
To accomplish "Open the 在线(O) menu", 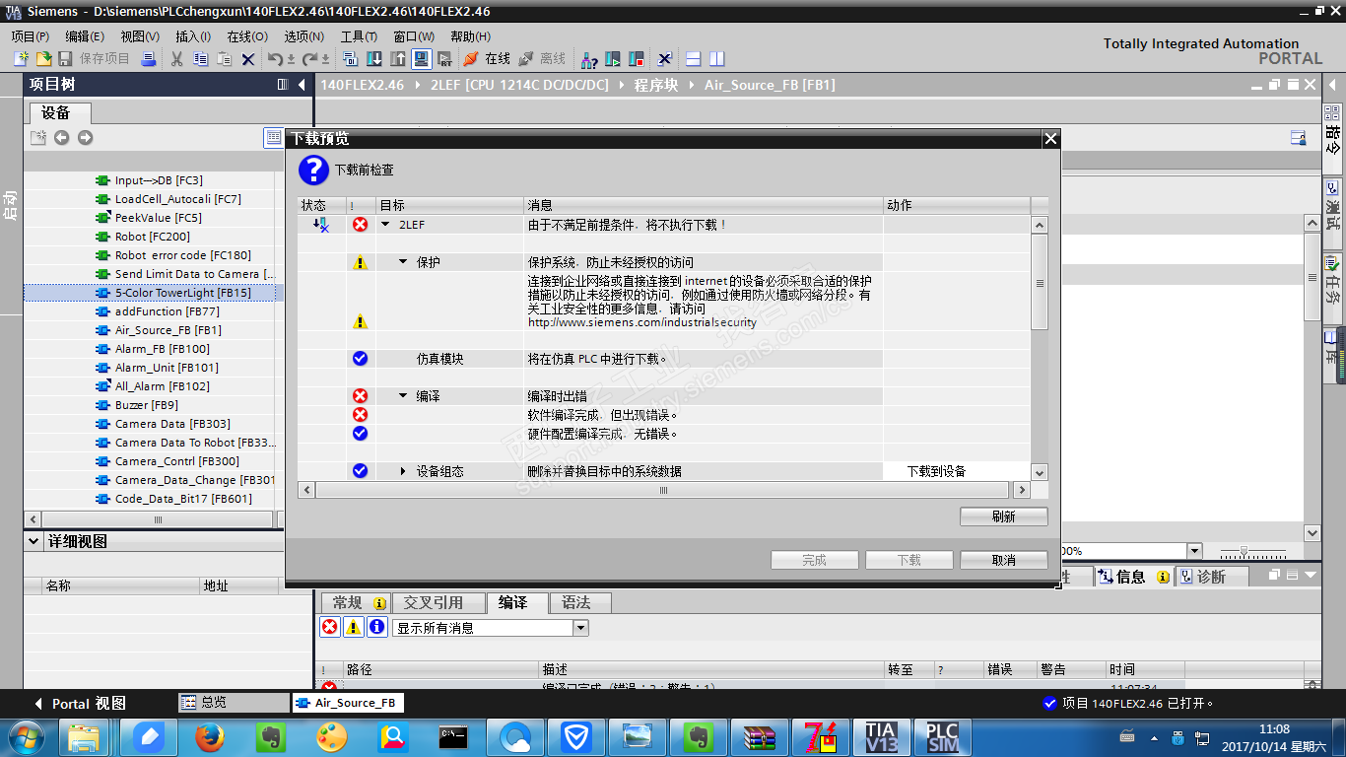I will (x=246, y=36).
